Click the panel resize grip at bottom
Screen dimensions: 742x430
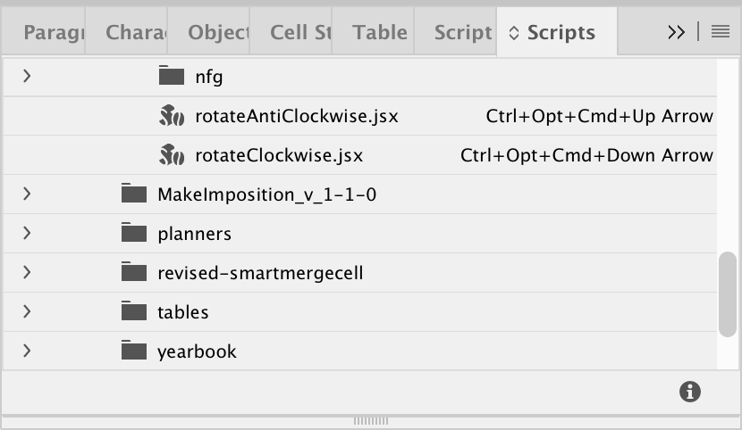[x=370, y=420]
